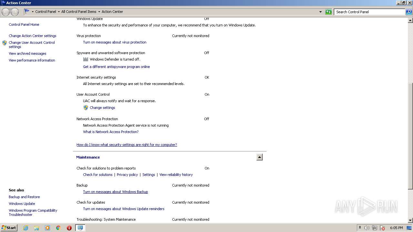
Task: Click the green Refresh button
Action: click(x=328, y=12)
